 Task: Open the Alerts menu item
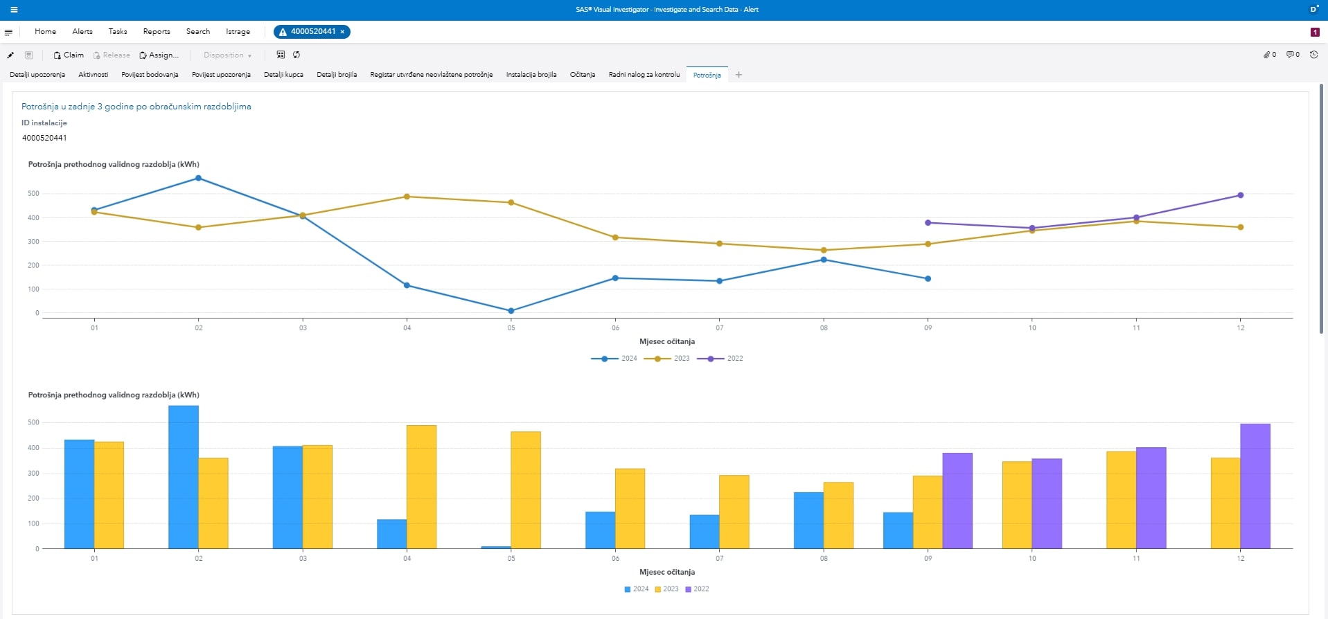[x=82, y=32]
